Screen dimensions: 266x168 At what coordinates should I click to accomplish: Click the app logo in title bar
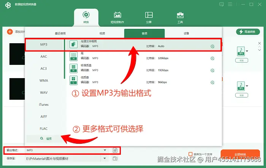tap(8, 5)
